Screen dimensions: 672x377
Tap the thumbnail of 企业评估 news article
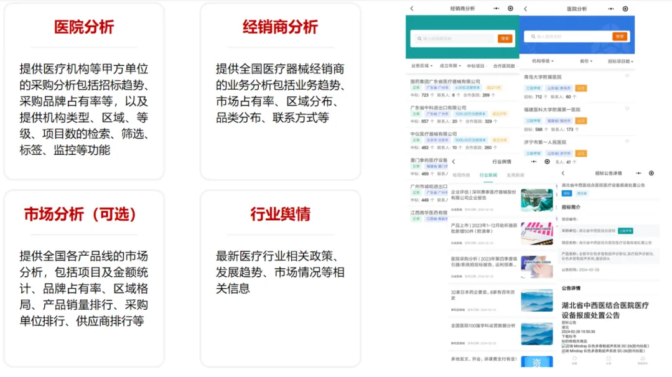coord(536,199)
